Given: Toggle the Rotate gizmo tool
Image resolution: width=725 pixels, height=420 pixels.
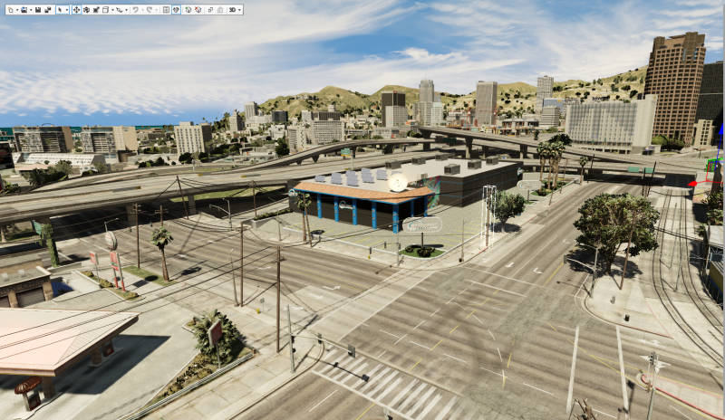Looking at the screenshot, I should click(x=86, y=10).
